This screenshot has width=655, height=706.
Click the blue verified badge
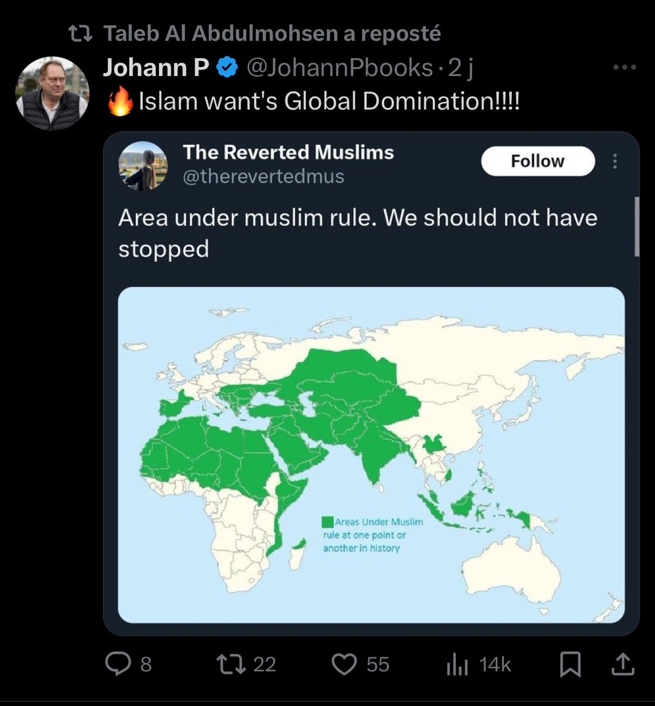226,69
